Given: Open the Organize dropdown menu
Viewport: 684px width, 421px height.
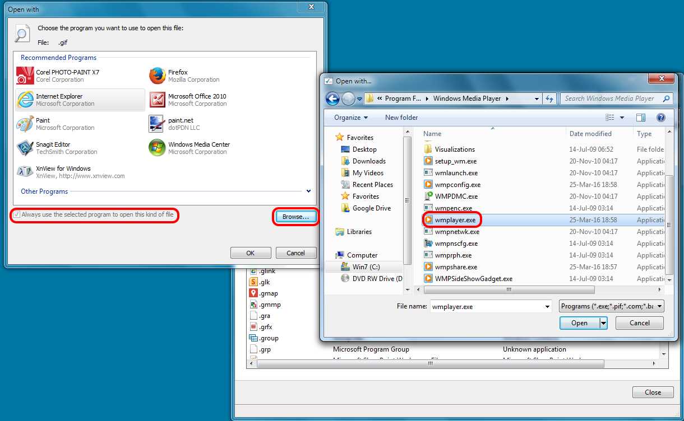Looking at the screenshot, I should pyautogui.click(x=351, y=118).
